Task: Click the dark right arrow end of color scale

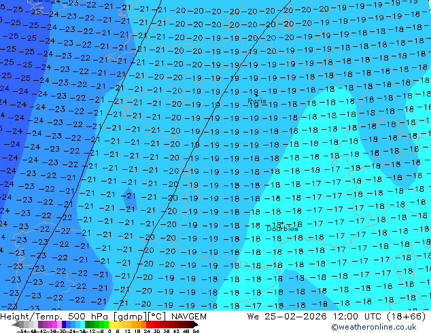Action: (x=196, y=324)
